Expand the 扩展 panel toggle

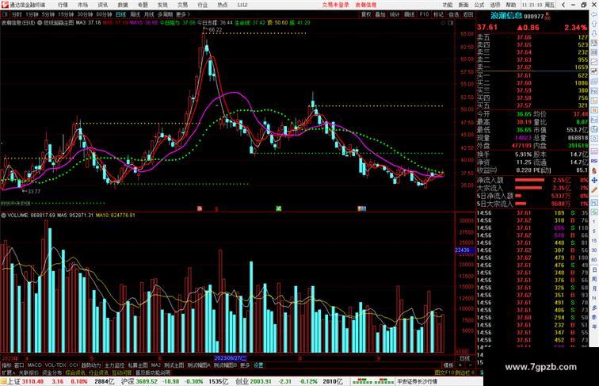pyautogui.click(x=8, y=373)
